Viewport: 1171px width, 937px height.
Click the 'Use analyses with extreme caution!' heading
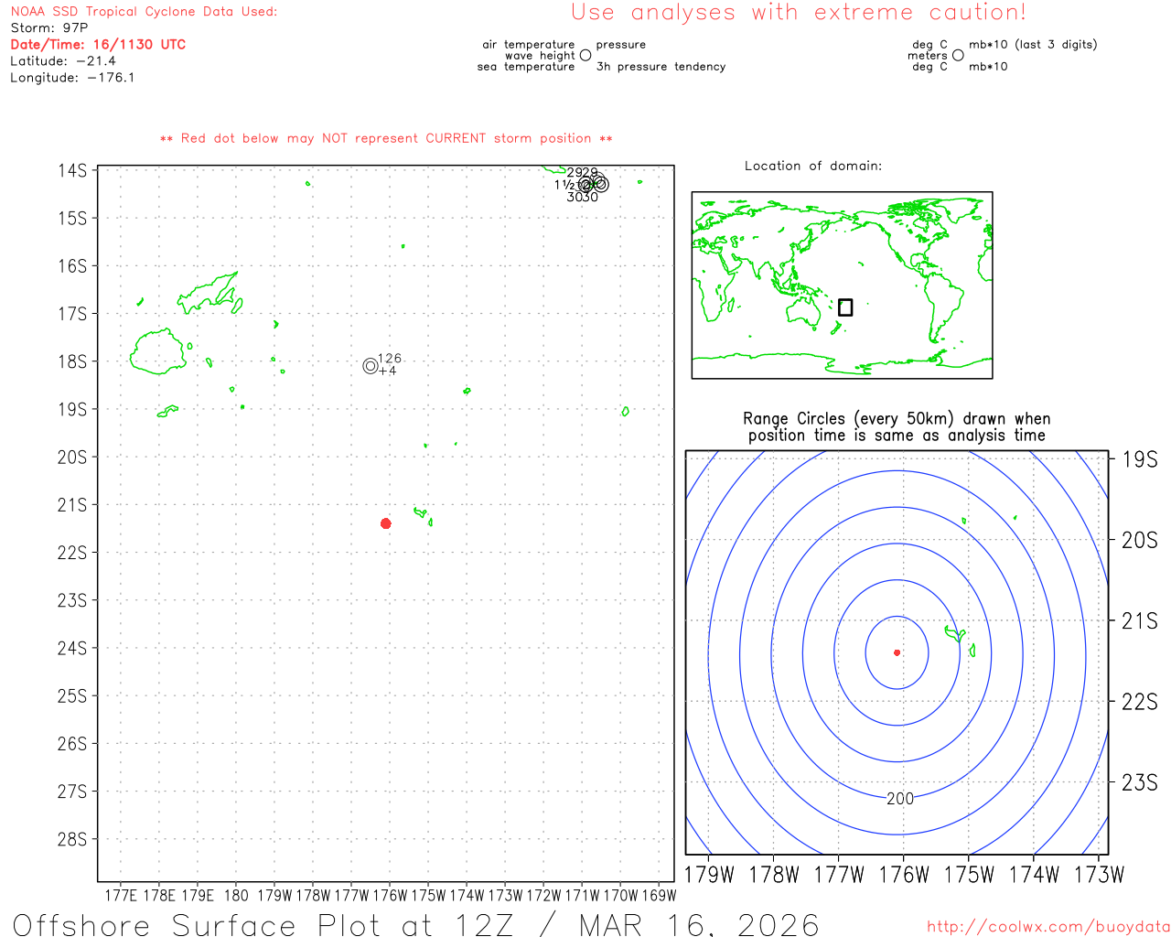(x=798, y=13)
